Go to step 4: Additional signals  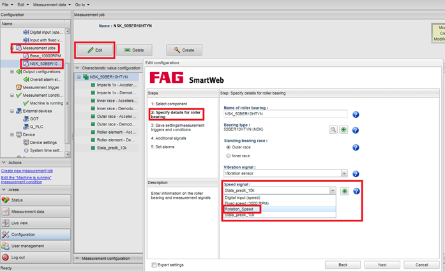[x=169, y=138]
